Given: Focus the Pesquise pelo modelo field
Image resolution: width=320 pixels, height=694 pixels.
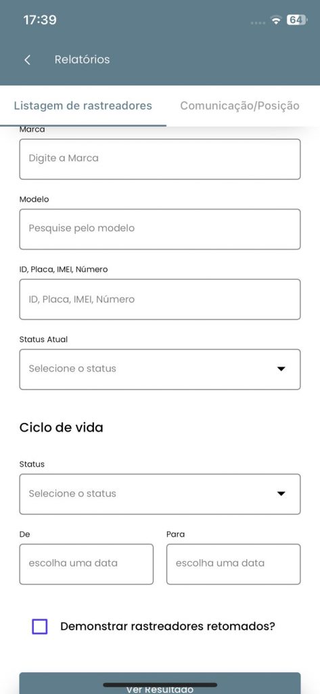Looking at the screenshot, I should (160, 229).
